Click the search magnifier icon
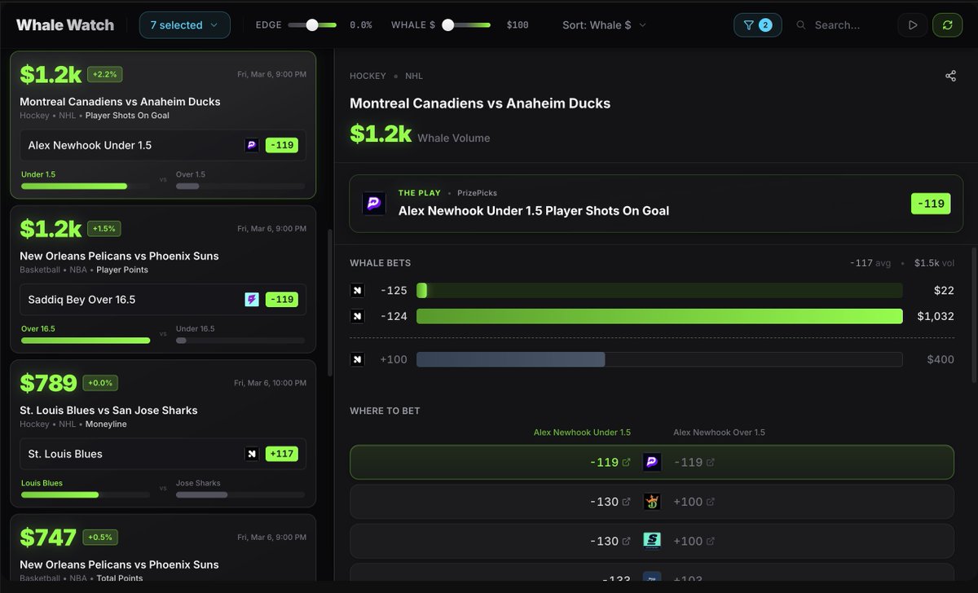 pyautogui.click(x=802, y=25)
